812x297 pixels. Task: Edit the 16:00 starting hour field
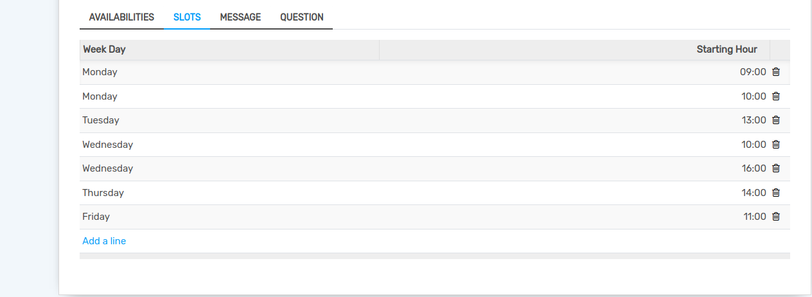[754, 168]
